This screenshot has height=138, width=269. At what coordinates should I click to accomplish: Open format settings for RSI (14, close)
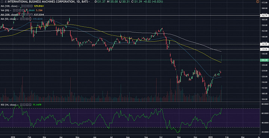point(24,105)
